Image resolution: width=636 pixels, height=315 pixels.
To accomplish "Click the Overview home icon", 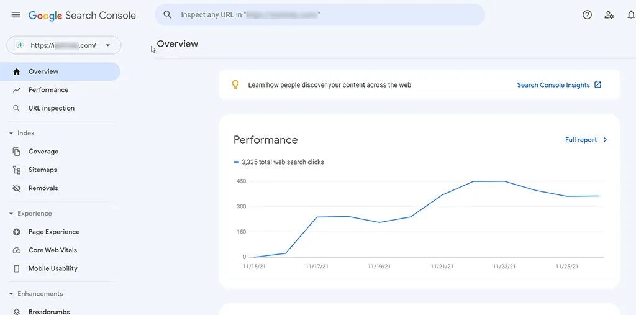I will coord(17,71).
